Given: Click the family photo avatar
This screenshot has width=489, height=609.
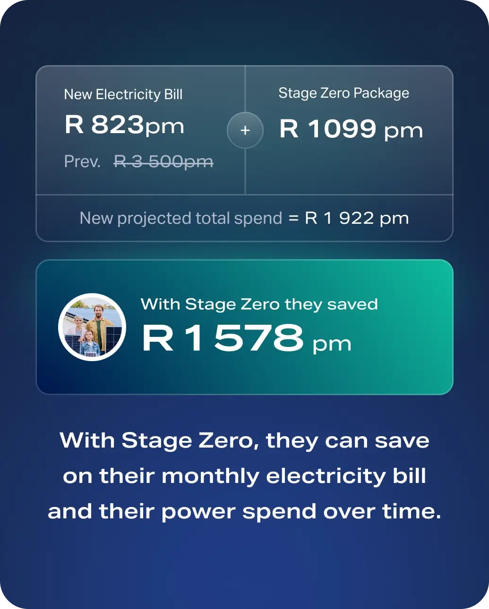Looking at the screenshot, I should [92, 327].
